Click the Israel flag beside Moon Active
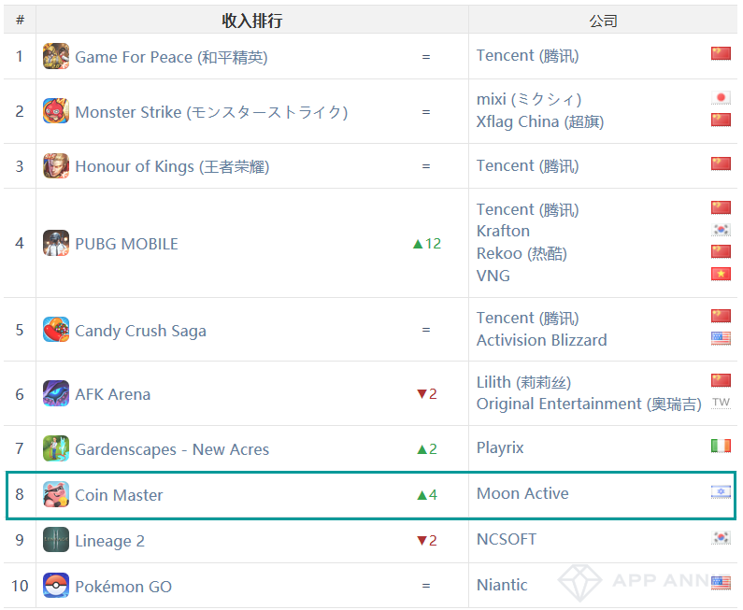Image resolution: width=743 pixels, height=610 pixels. [721, 492]
